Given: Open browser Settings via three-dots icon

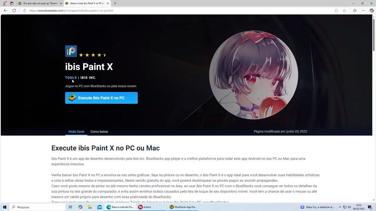Looking at the screenshot, I should [363, 11].
